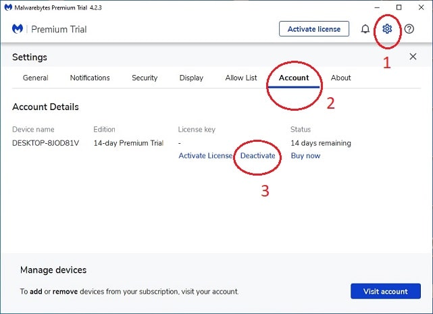Open the help question mark icon

tap(409, 29)
